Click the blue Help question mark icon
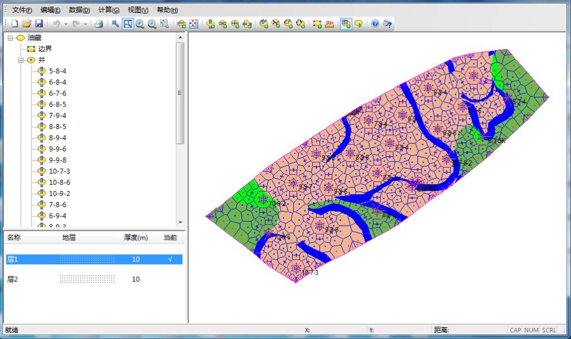This screenshot has width=571, height=339. tap(375, 23)
